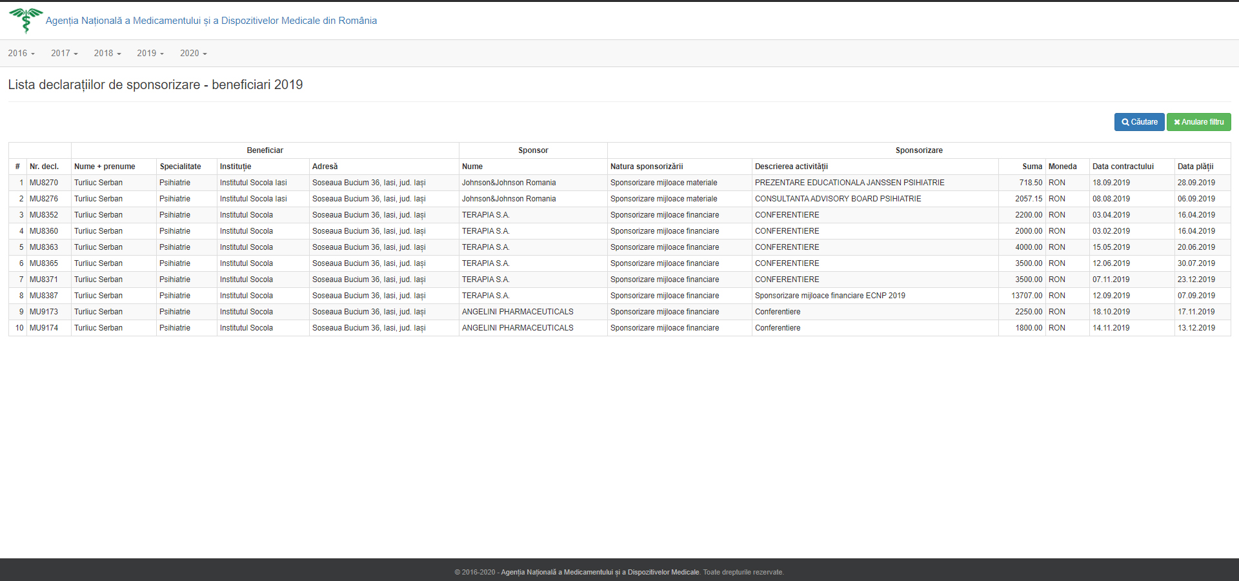
Task: Click the Descrierea activității column header
Action: click(x=791, y=167)
